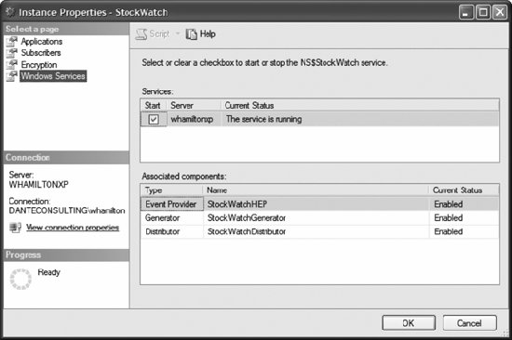512x340 pixels.
Task: Select the StockWatchDistributor component row
Action: tap(319, 231)
